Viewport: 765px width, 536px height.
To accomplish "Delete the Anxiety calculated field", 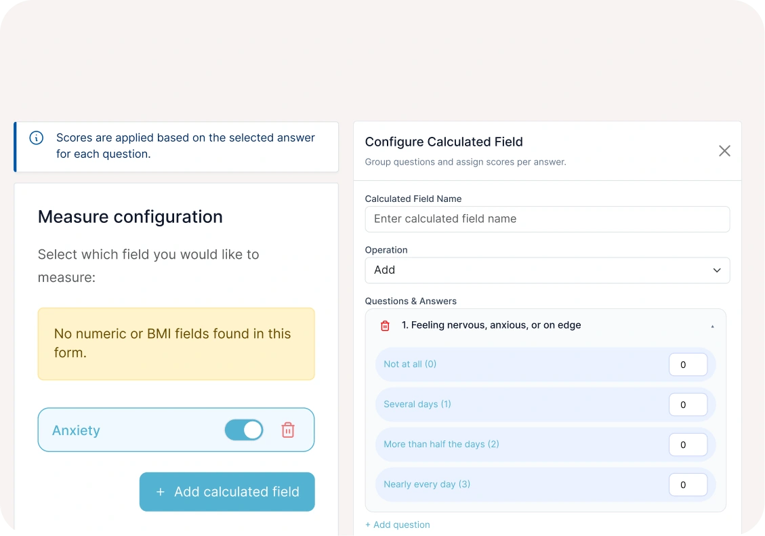I will (288, 430).
